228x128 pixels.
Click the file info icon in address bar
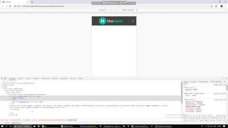(15, 6)
